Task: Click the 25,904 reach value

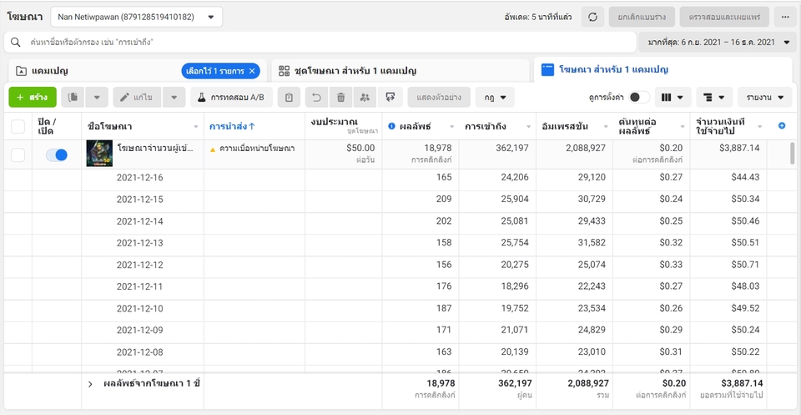Action: (515, 200)
